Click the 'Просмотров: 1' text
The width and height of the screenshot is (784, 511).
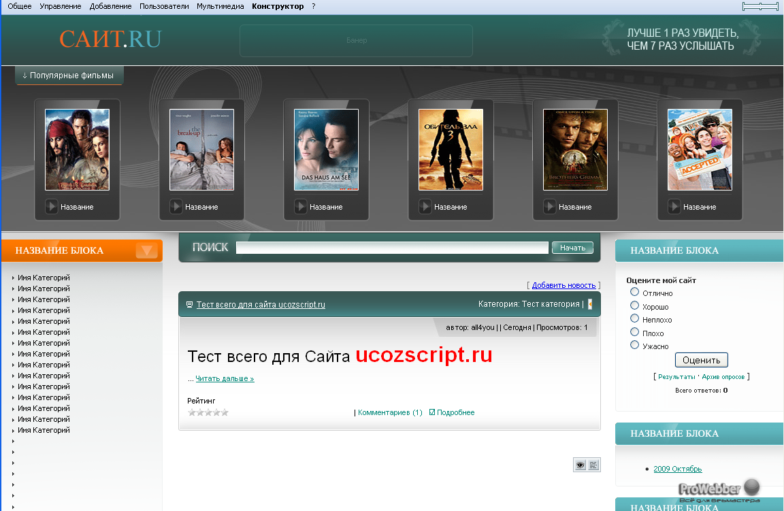pyautogui.click(x=561, y=327)
